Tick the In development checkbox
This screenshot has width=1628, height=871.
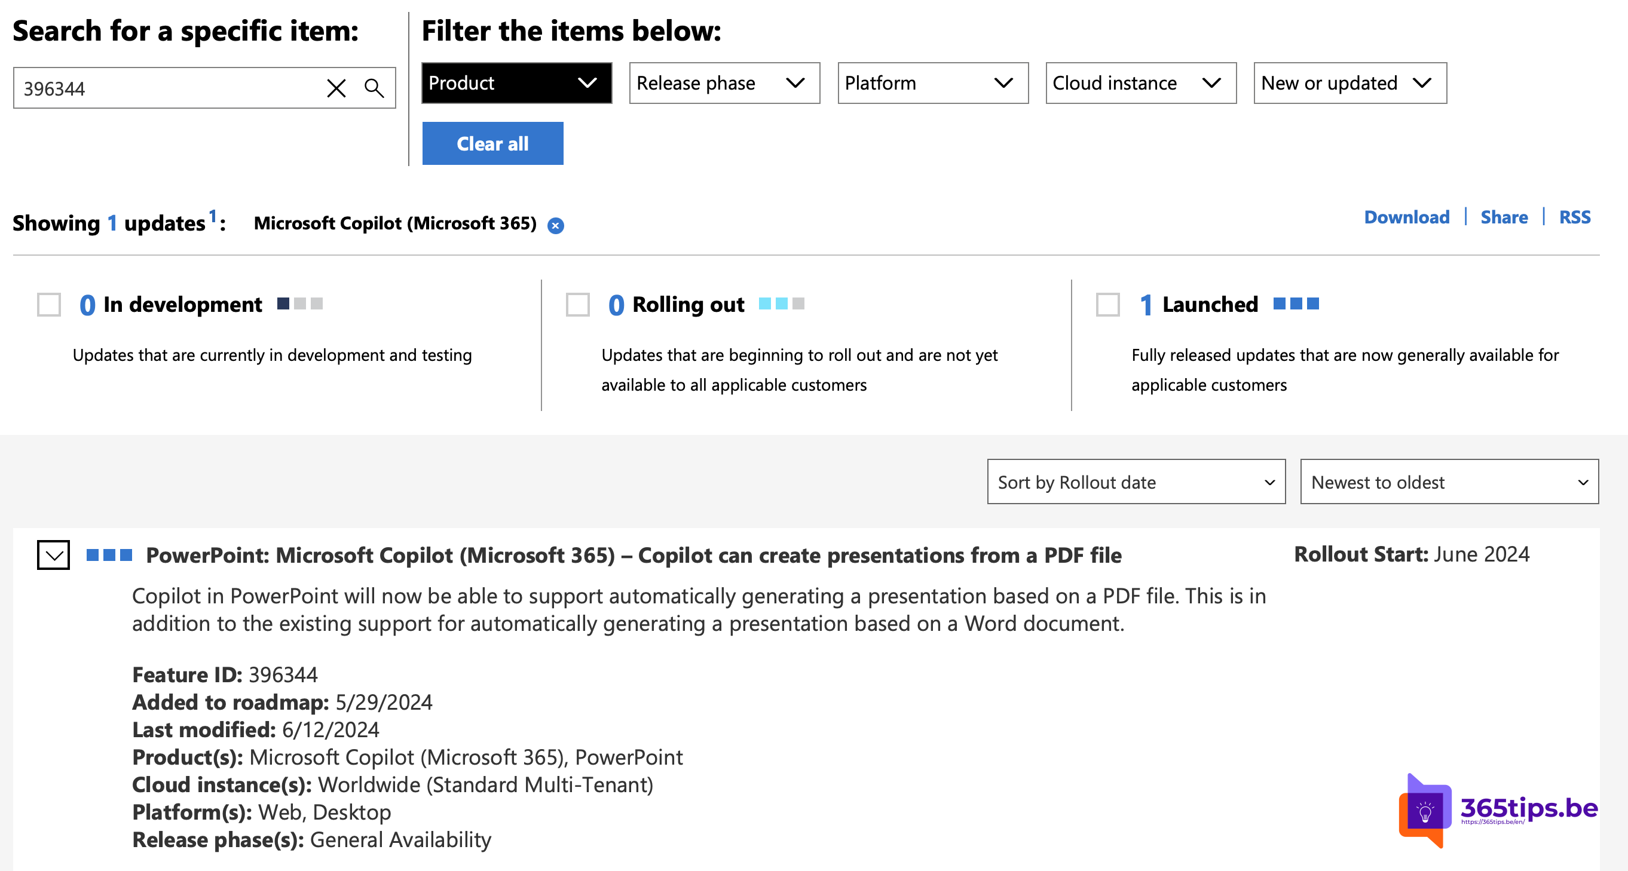pos(48,305)
